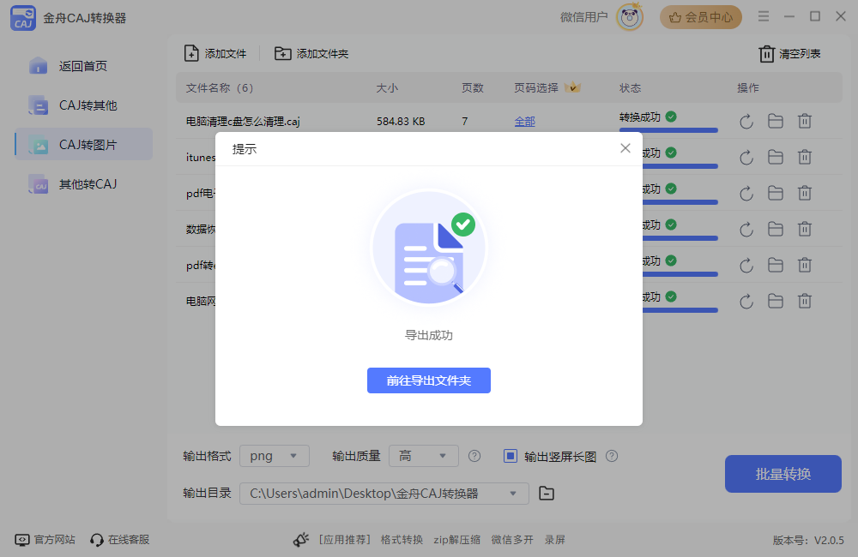Reconvert the 电脑清理c盘怎么清理.caj file
This screenshot has width=858, height=557.
point(746,122)
